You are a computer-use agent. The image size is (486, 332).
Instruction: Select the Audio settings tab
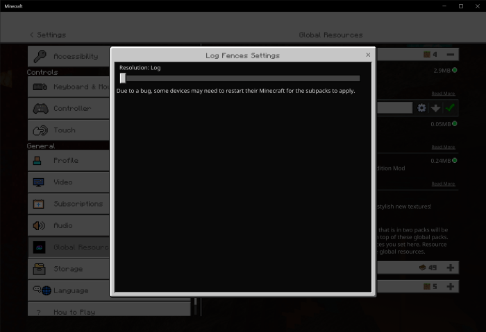click(69, 225)
